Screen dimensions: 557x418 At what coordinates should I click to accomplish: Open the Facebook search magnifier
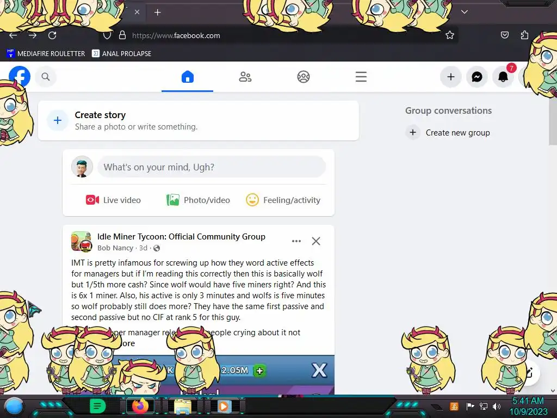tap(46, 77)
